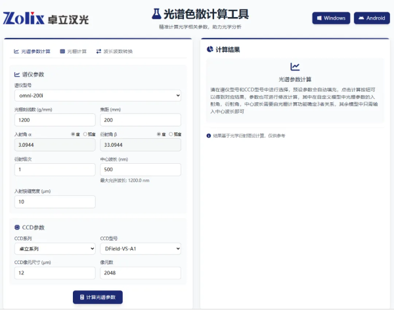Click the chip icon next to CCD参数
The image size is (394, 310).
tap(17, 227)
